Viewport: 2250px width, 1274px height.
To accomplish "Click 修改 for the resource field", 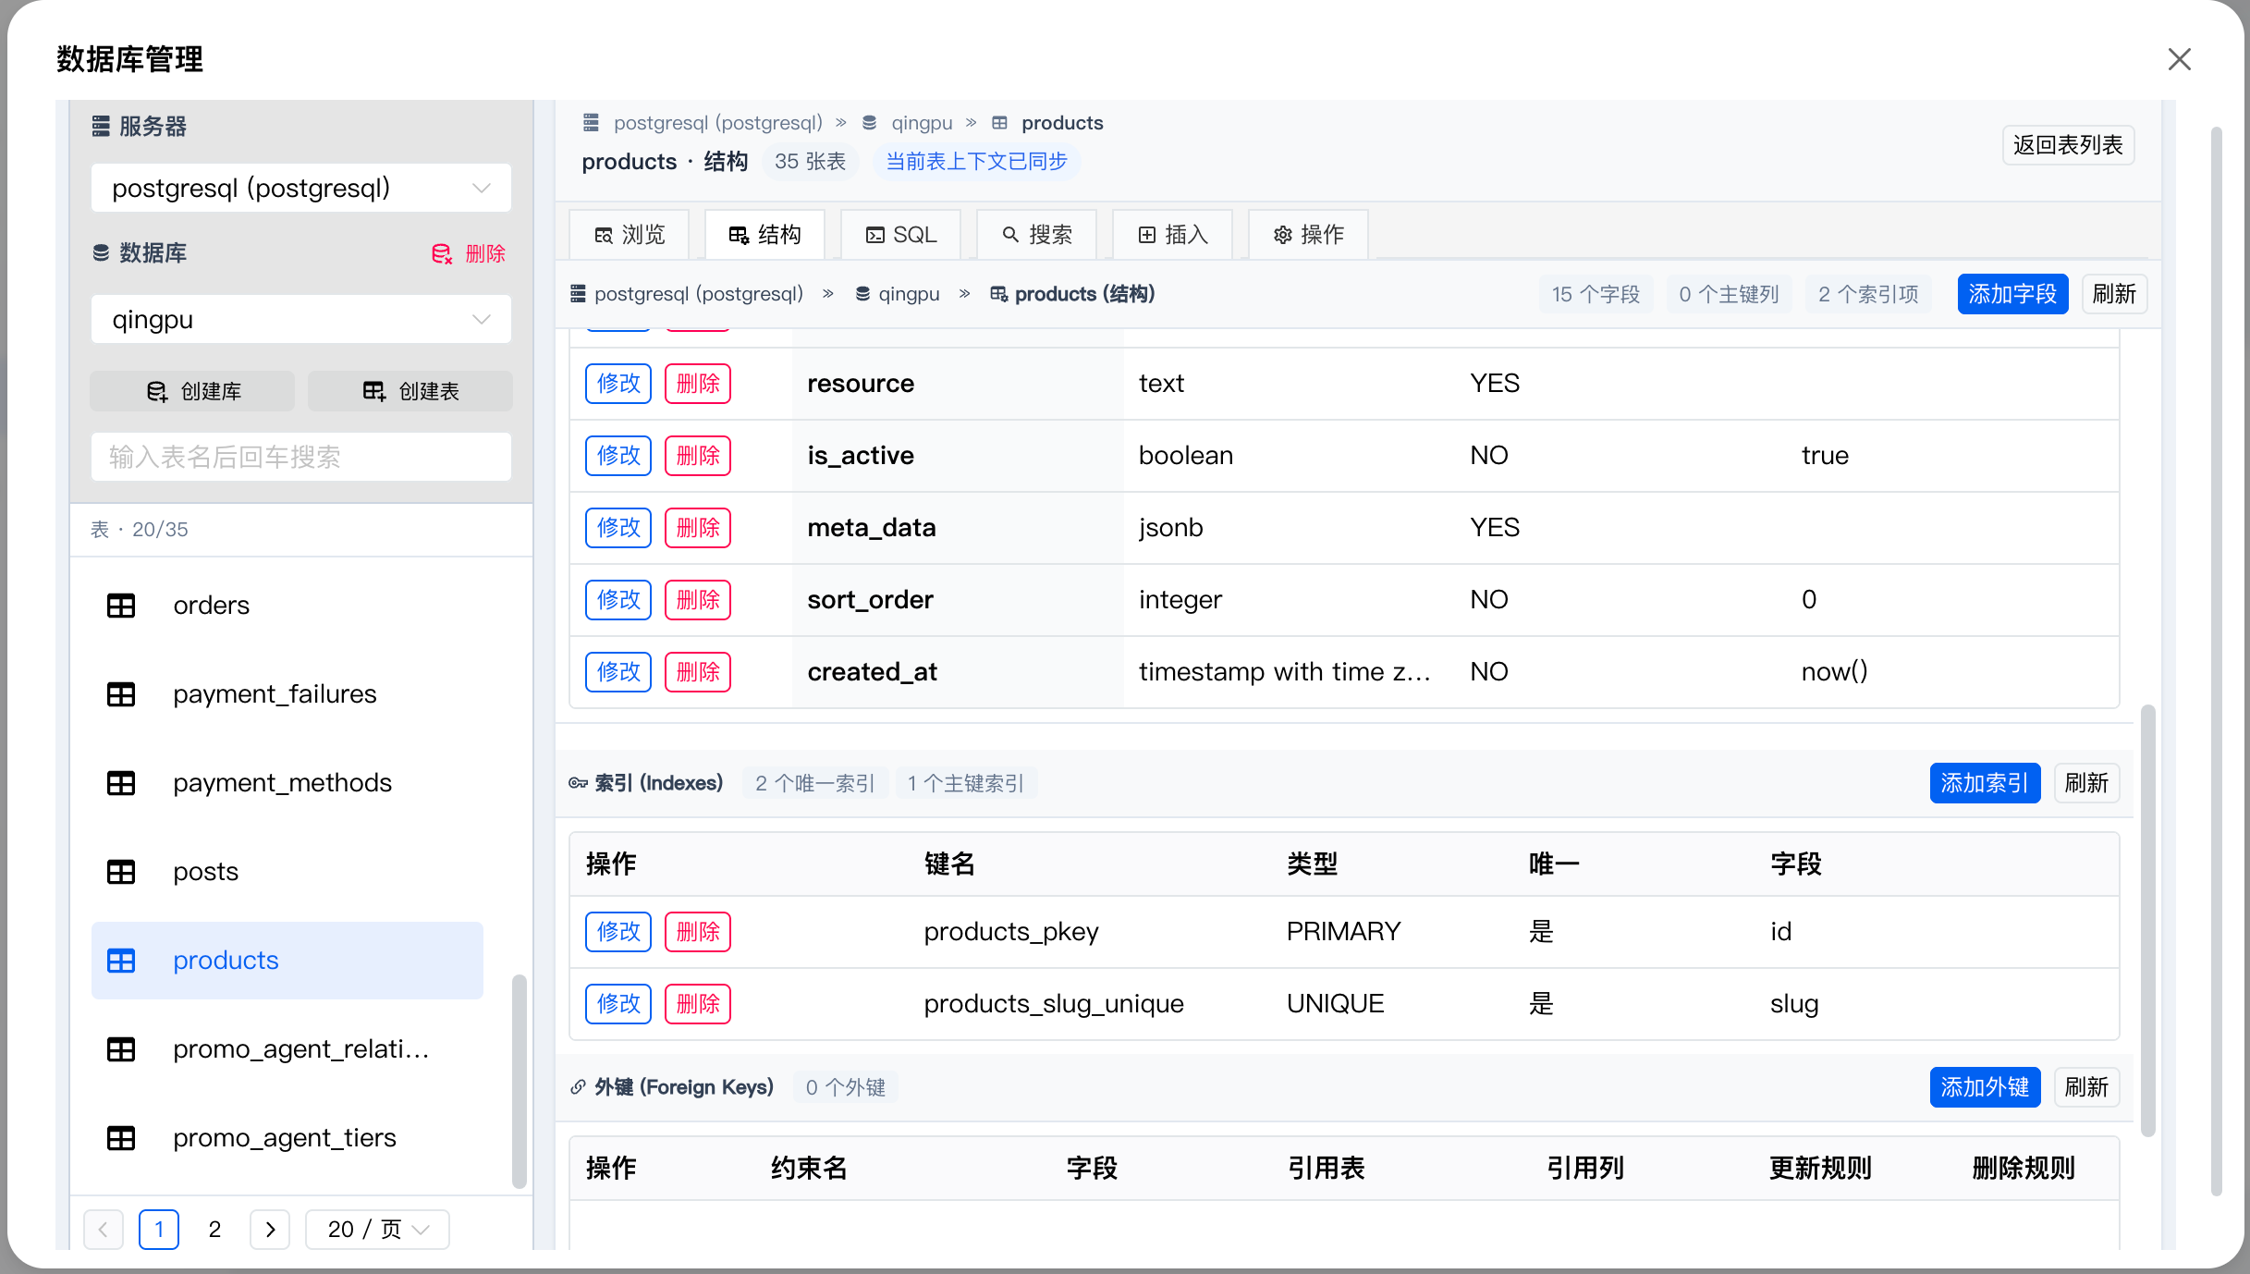I will (618, 384).
